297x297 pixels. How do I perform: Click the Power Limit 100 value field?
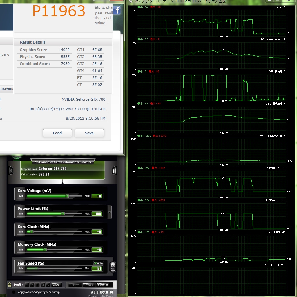pos(97,214)
